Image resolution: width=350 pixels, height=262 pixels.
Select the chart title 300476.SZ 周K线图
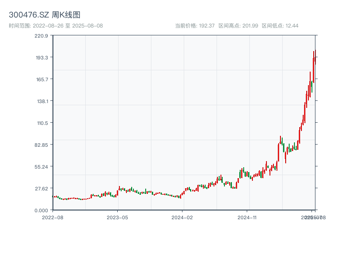tap(45, 15)
